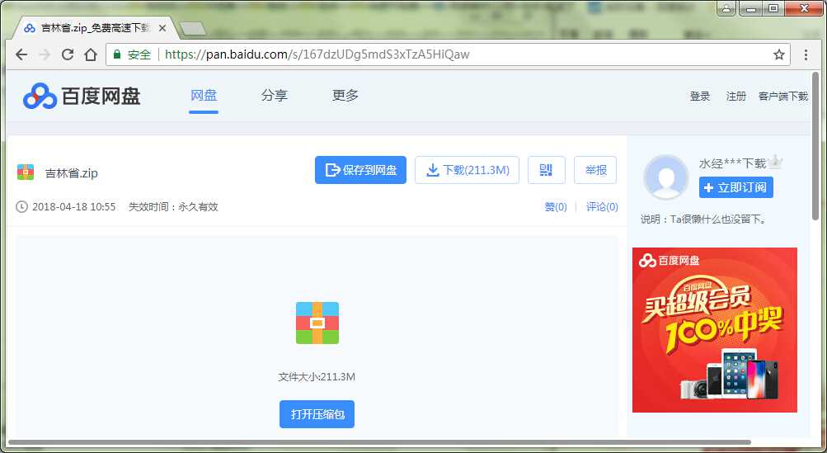Click the 吉林省.zip file type icon

tap(26, 172)
